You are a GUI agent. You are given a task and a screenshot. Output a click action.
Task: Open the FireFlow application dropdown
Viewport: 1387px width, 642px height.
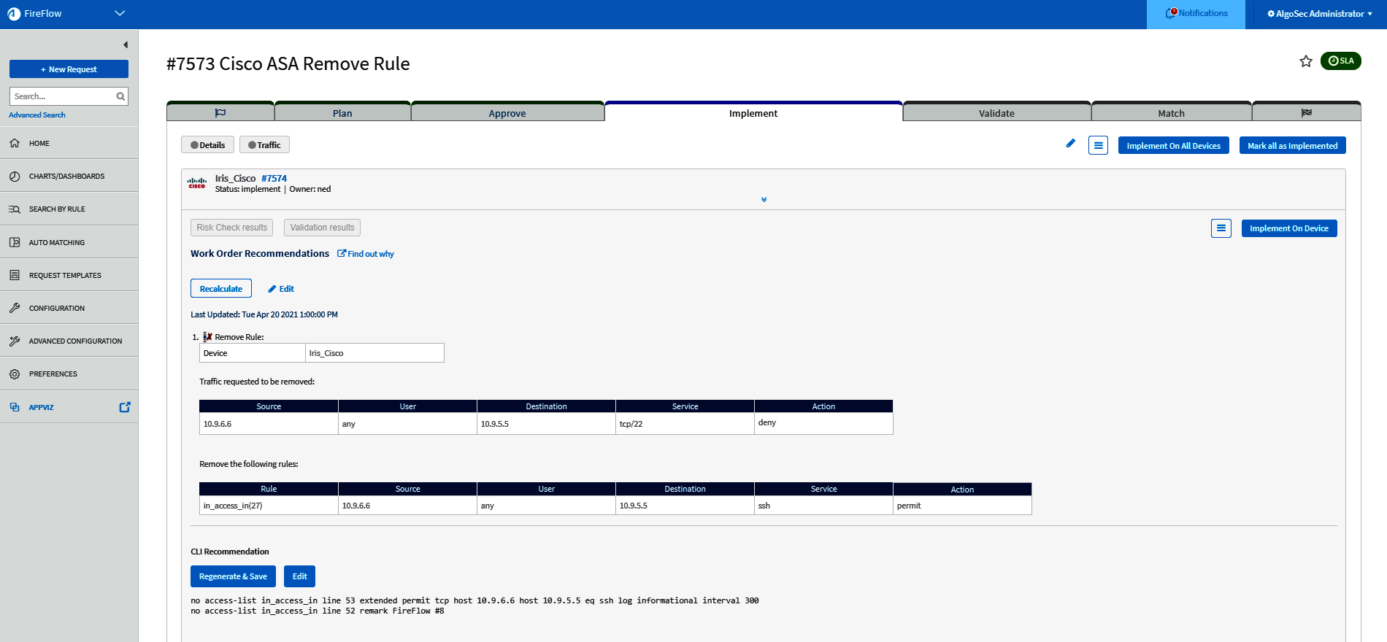tap(120, 14)
